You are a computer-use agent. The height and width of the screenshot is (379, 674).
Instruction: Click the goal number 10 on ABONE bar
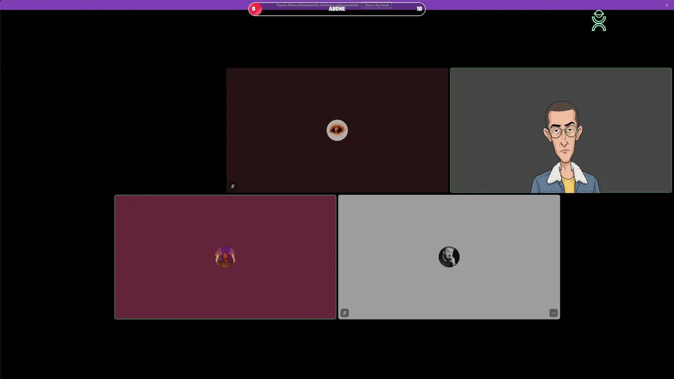tap(419, 9)
